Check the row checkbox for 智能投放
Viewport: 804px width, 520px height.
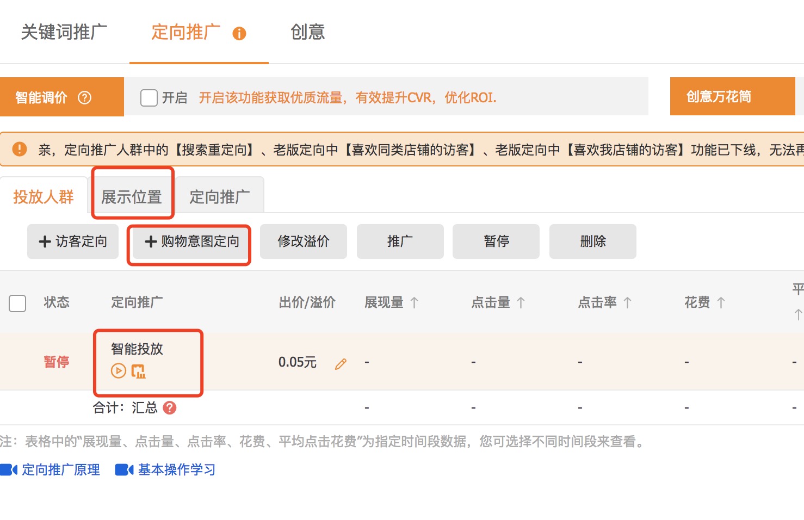click(17, 362)
